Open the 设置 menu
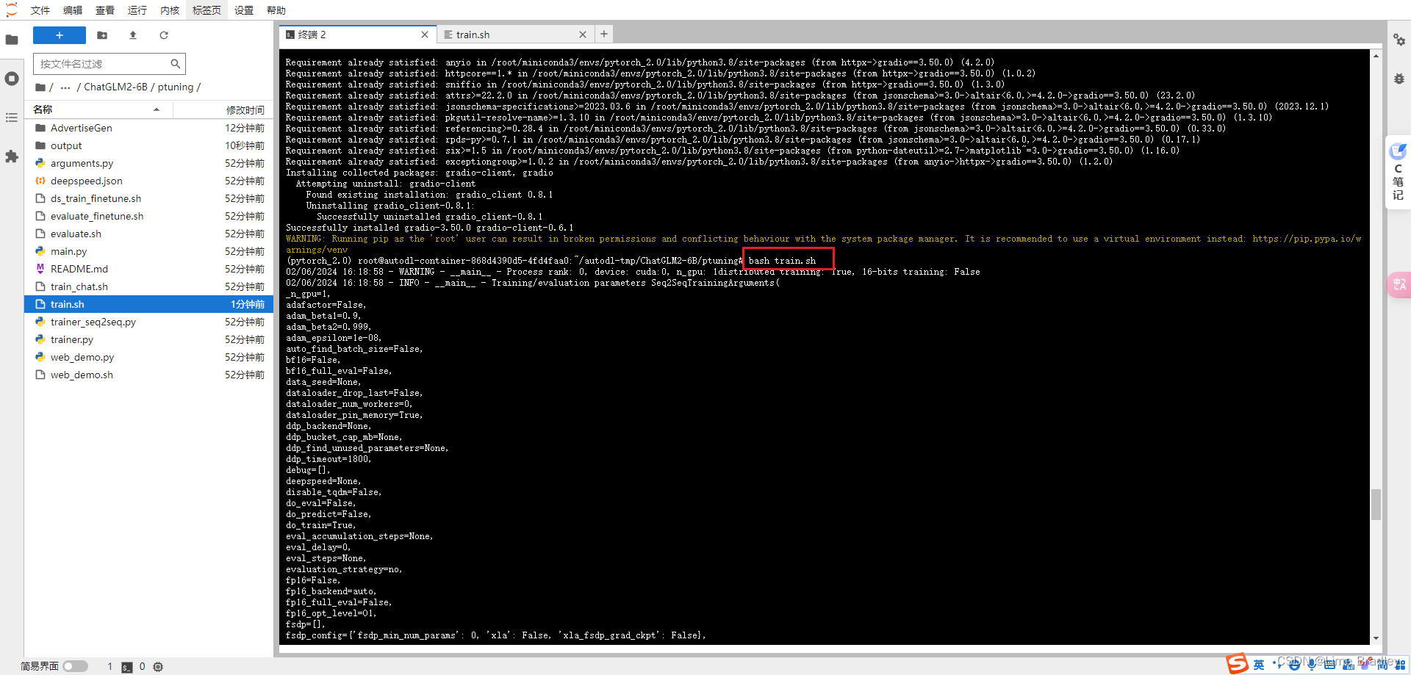This screenshot has width=1411, height=675. tap(244, 10)
